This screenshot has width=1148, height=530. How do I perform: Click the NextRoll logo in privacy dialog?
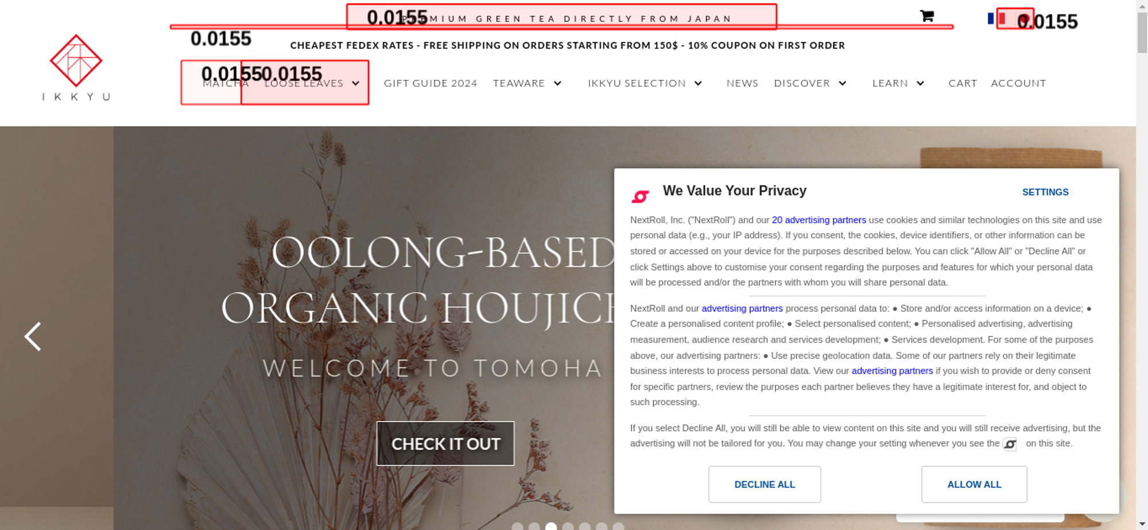(640, 196)
